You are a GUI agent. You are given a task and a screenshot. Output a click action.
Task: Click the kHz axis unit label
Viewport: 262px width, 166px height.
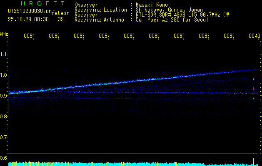4,34
